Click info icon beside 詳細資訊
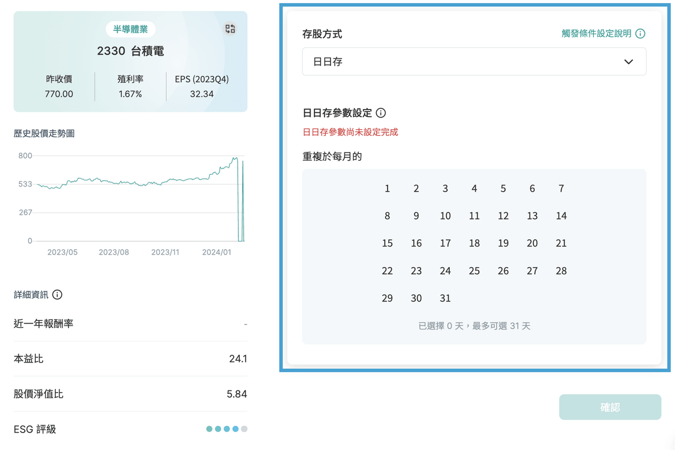This screenshot has height=450, width=675. click(x=57, y=295)
